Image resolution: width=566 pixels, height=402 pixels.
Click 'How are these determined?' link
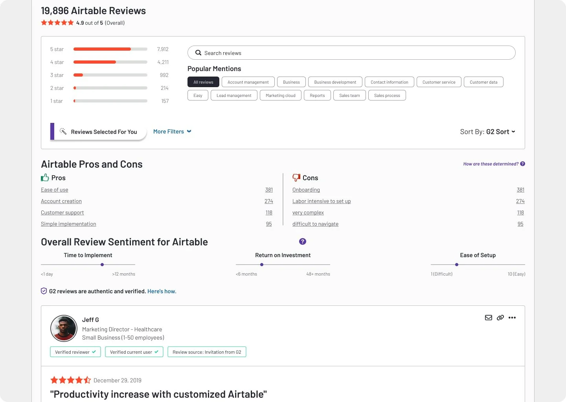click(491, 164)
